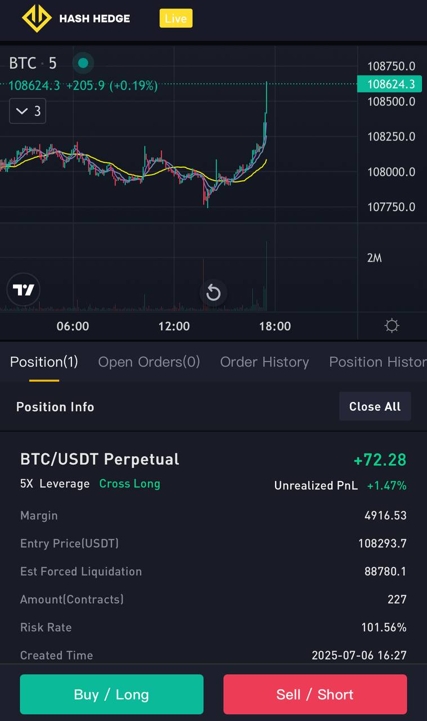Open the Order History tab
The image size is (427, 721).
coord(264,362)
